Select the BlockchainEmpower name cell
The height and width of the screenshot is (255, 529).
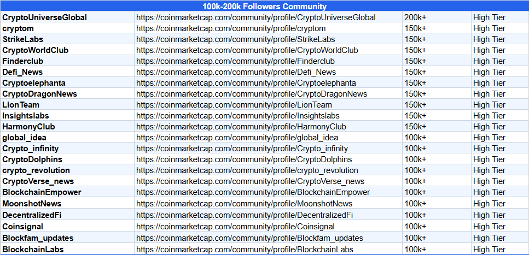(67, 192)
